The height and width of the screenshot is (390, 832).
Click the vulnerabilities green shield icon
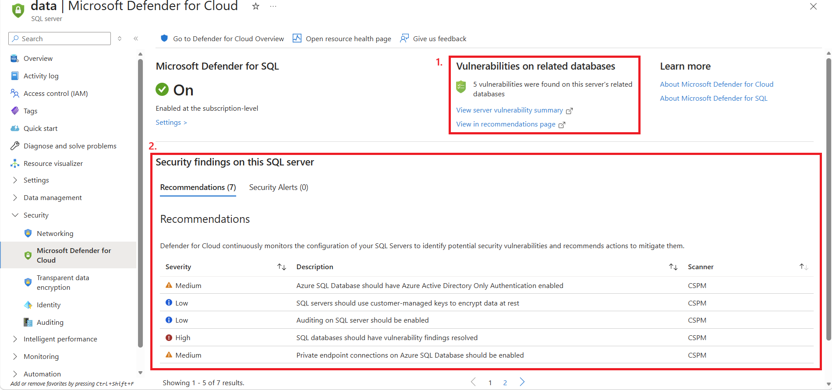pyautogui.click(x=461, y=86)
